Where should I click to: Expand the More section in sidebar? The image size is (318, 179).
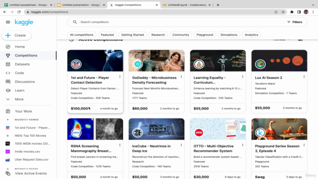tap(19, 99)
